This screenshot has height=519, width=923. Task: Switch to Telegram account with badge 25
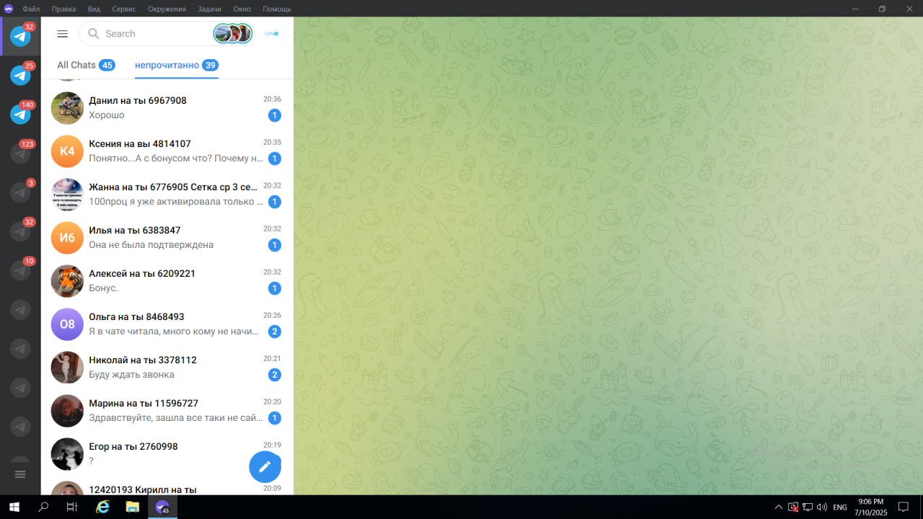click(20, 75)
